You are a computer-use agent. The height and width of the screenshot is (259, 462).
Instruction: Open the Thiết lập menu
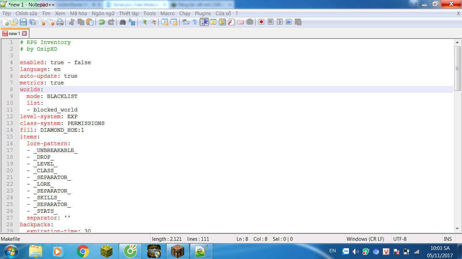tap(129, 14)
